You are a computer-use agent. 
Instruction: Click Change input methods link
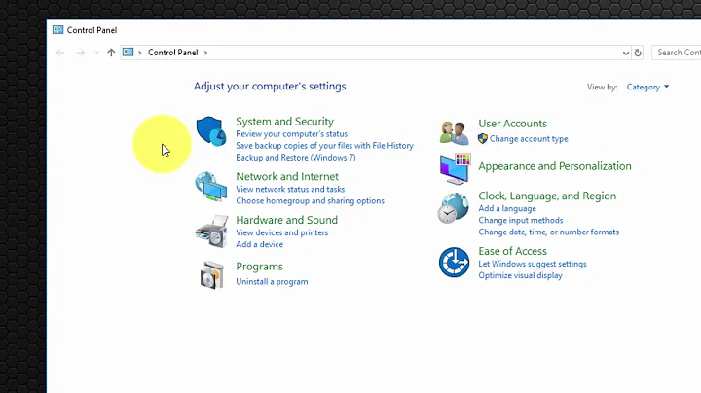(x=520, y=220)
